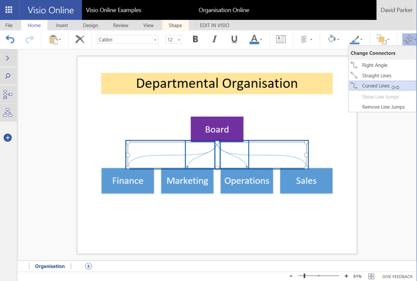Screen dimensions: 417x281
Task: Toggle italic formatting
Action: pos(214,39)
